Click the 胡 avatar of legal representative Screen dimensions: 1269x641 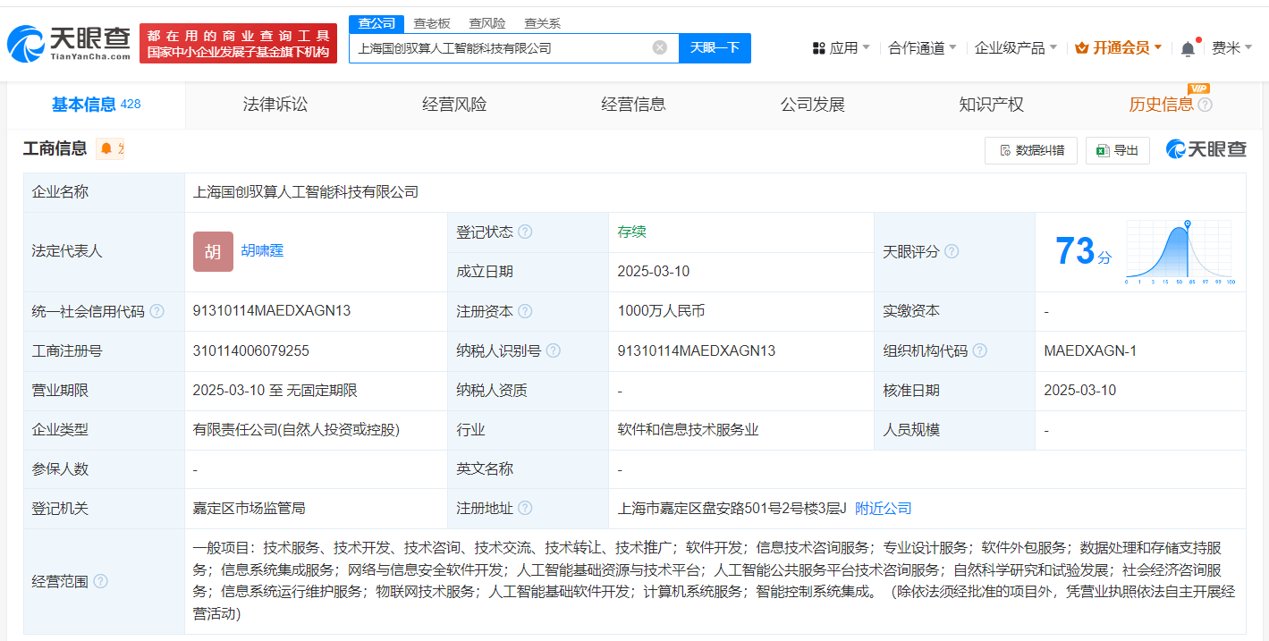(x=213, y=252)
